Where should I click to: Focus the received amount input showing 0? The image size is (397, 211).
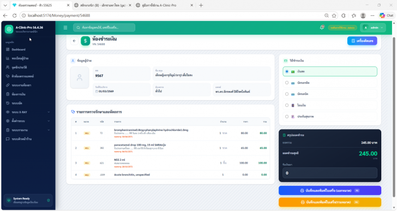(329, 173)
